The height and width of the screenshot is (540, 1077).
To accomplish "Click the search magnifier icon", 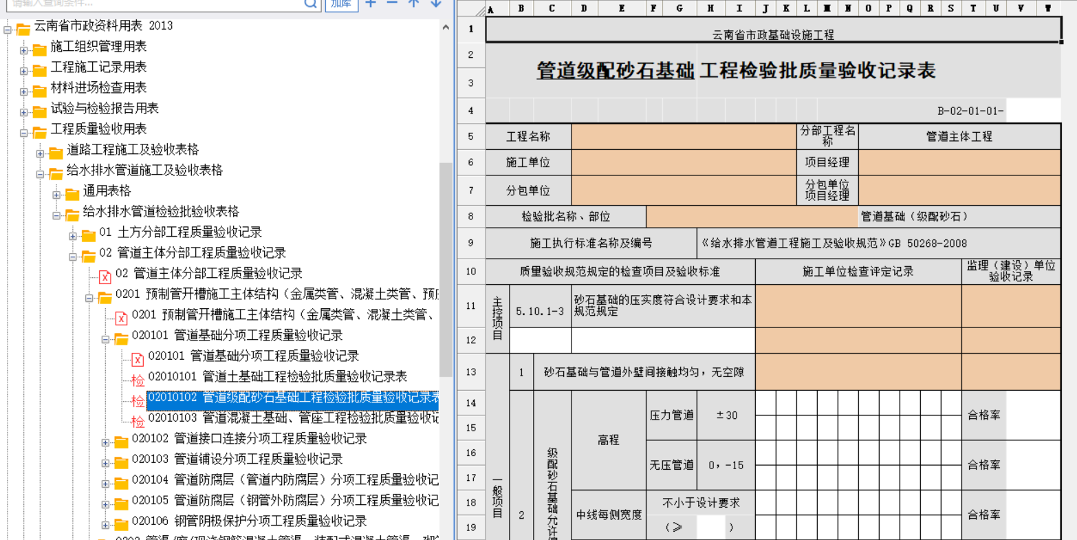I will coord(311,3).
